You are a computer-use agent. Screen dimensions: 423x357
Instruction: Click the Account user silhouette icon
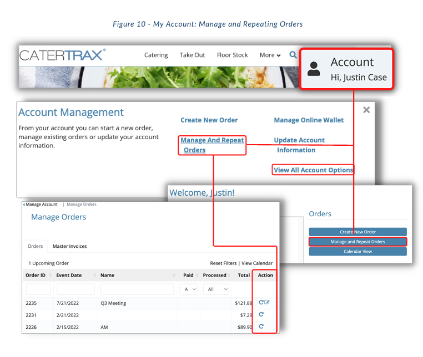point(314,69)
